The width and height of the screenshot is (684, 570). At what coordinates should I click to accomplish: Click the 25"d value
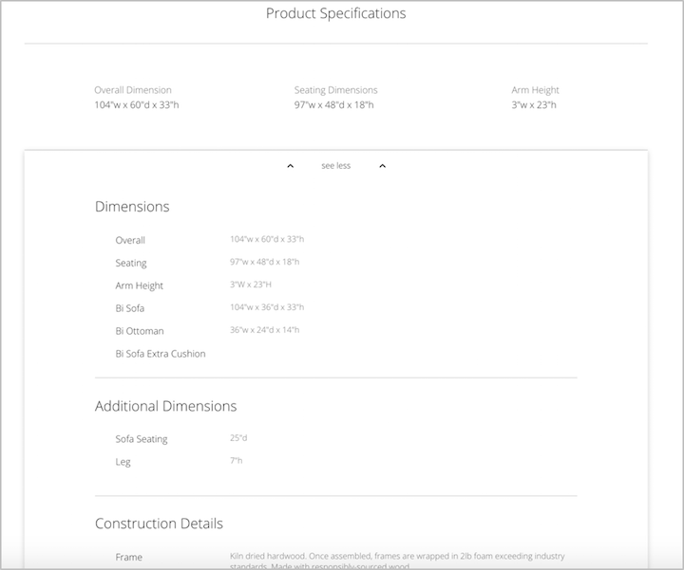point(238,437)
